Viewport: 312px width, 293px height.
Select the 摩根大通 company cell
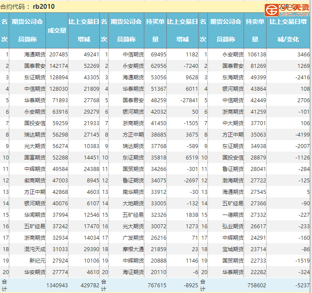point(133,249)
